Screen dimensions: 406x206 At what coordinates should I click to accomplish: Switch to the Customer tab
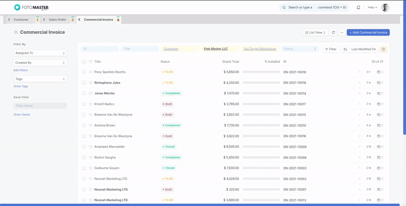(x=21, y=20)
